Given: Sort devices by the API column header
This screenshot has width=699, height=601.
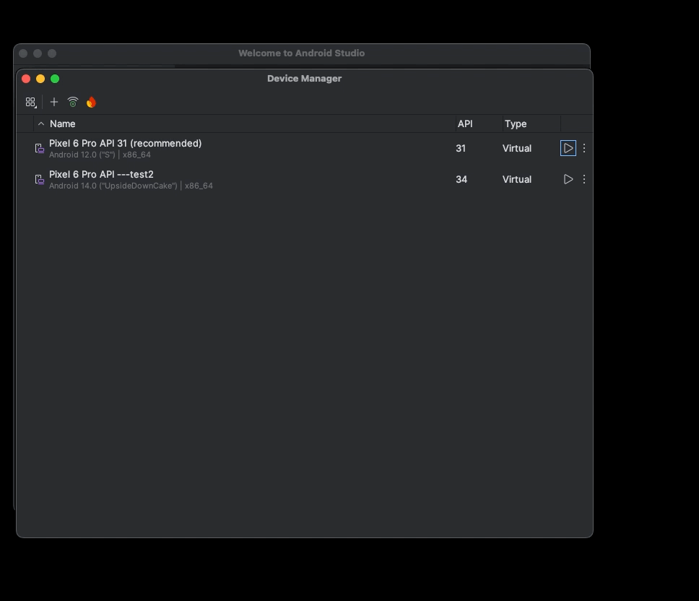Looking at the screenshot, I should coord(465,124).
